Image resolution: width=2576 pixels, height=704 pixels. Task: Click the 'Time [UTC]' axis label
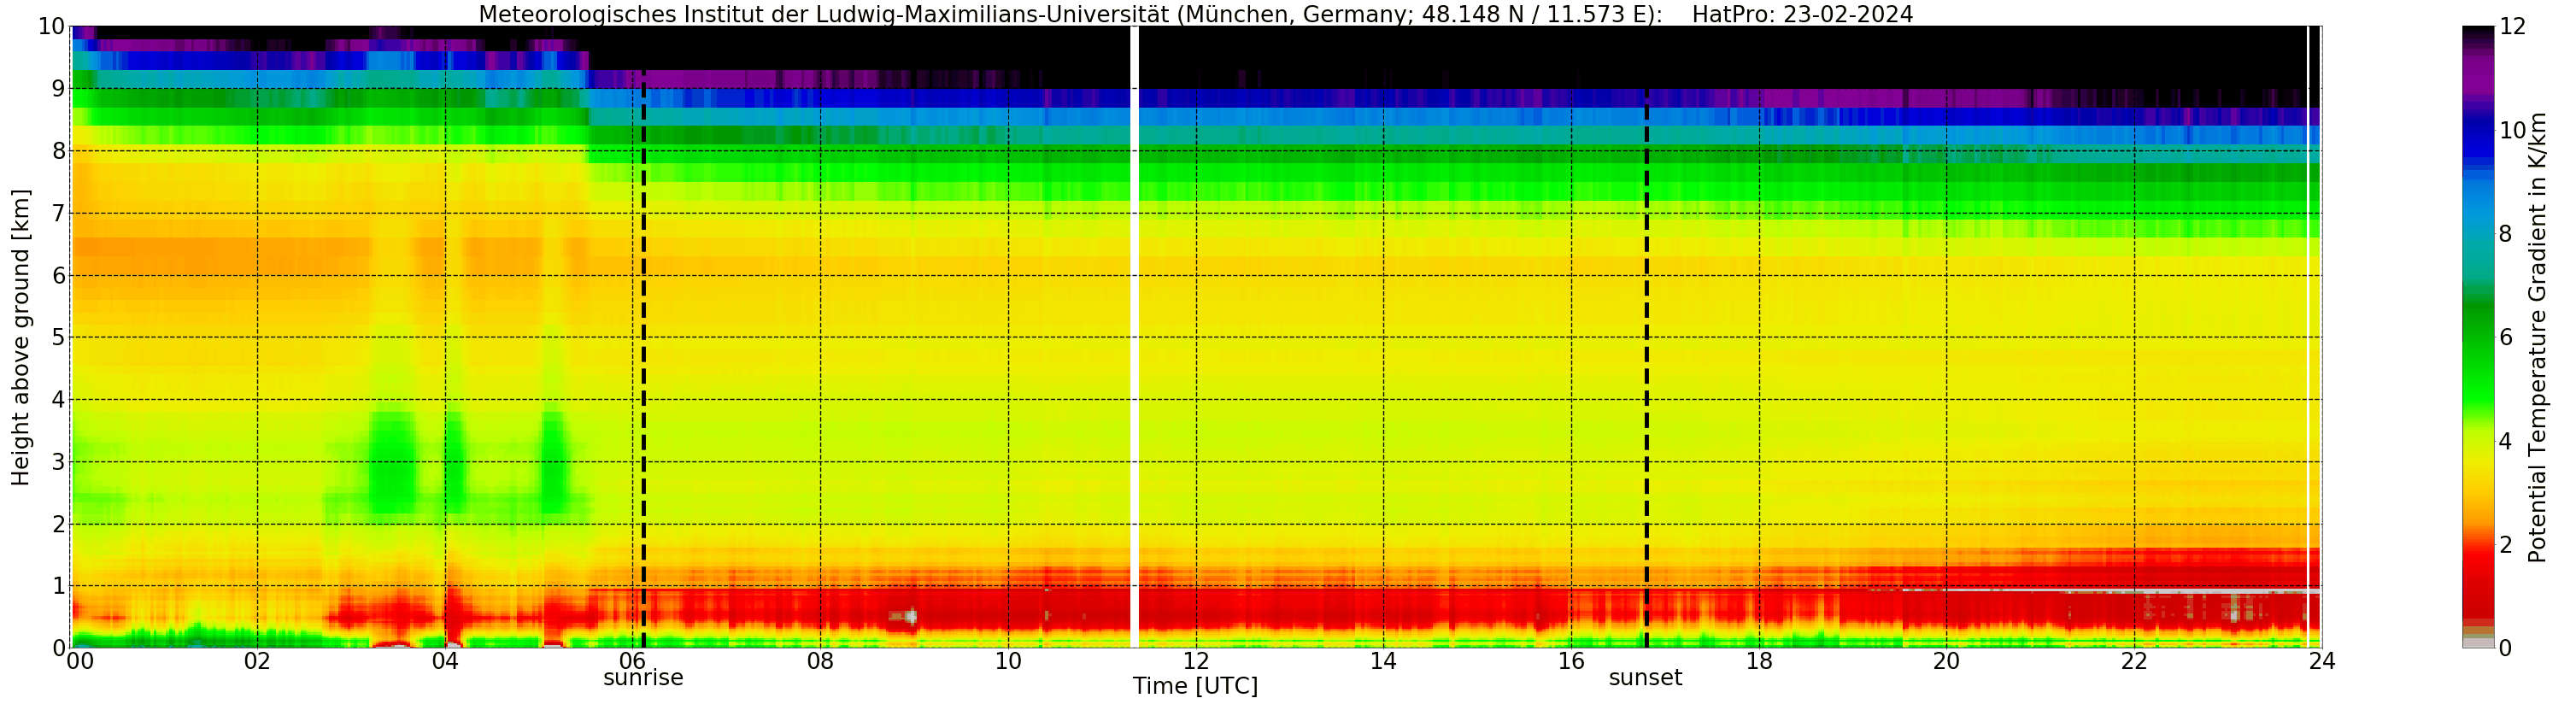point(1195,686)
